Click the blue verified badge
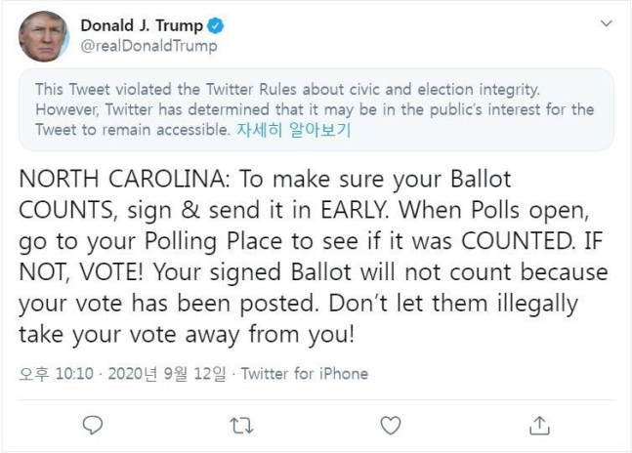 click(x=215, y=25)
